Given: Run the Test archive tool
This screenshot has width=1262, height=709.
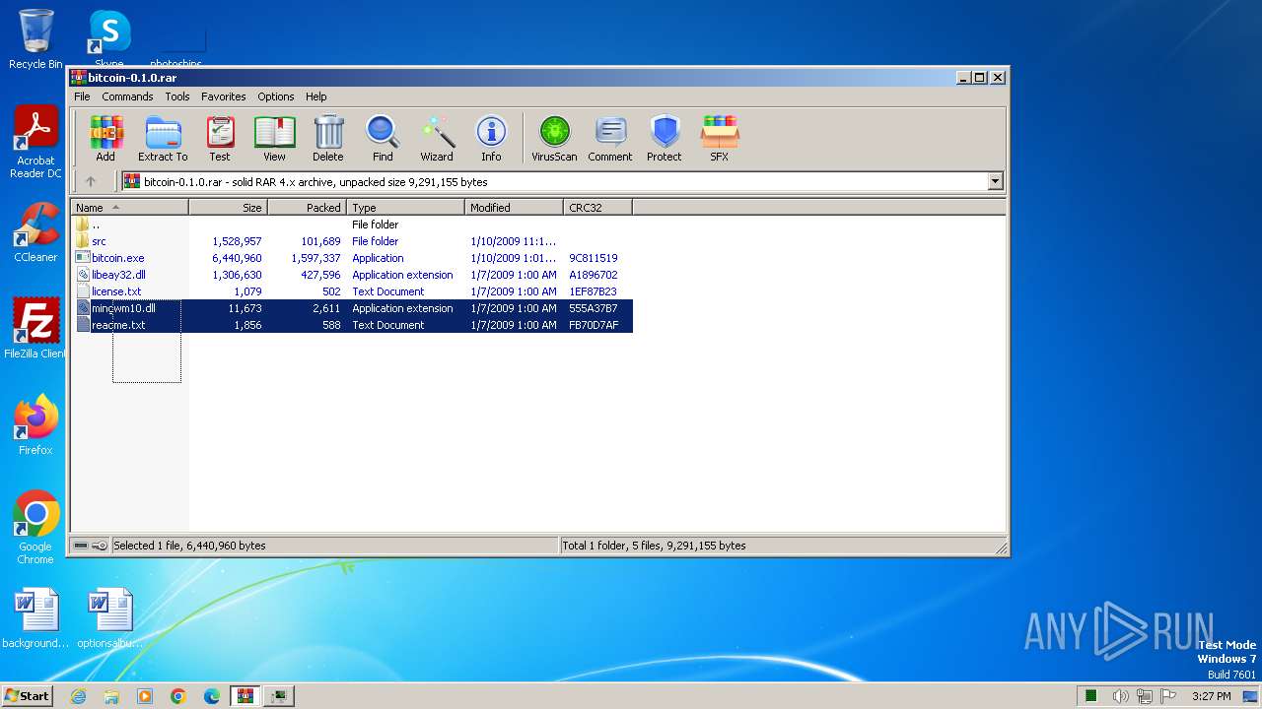Looking at the screenshot, I should coord(220,138).
